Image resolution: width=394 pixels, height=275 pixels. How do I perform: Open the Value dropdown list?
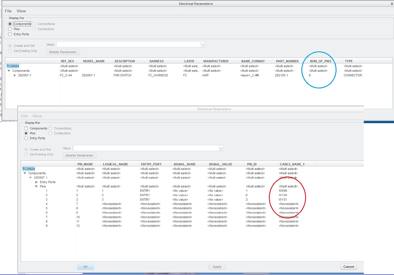[x=221, y=148]
